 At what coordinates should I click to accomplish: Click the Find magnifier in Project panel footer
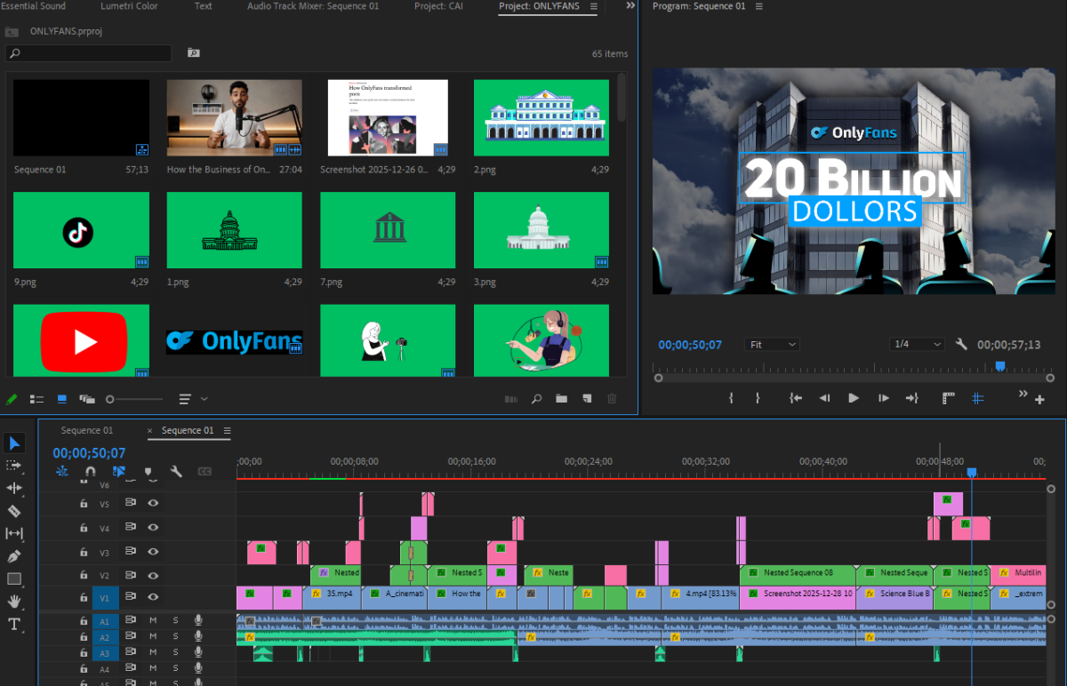click(536, 399)
